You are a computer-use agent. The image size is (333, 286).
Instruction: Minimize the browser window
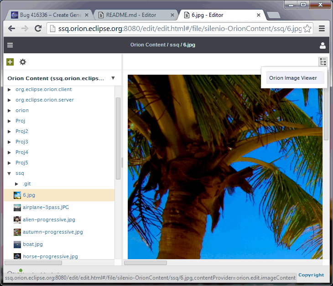[x=291, y=5]
